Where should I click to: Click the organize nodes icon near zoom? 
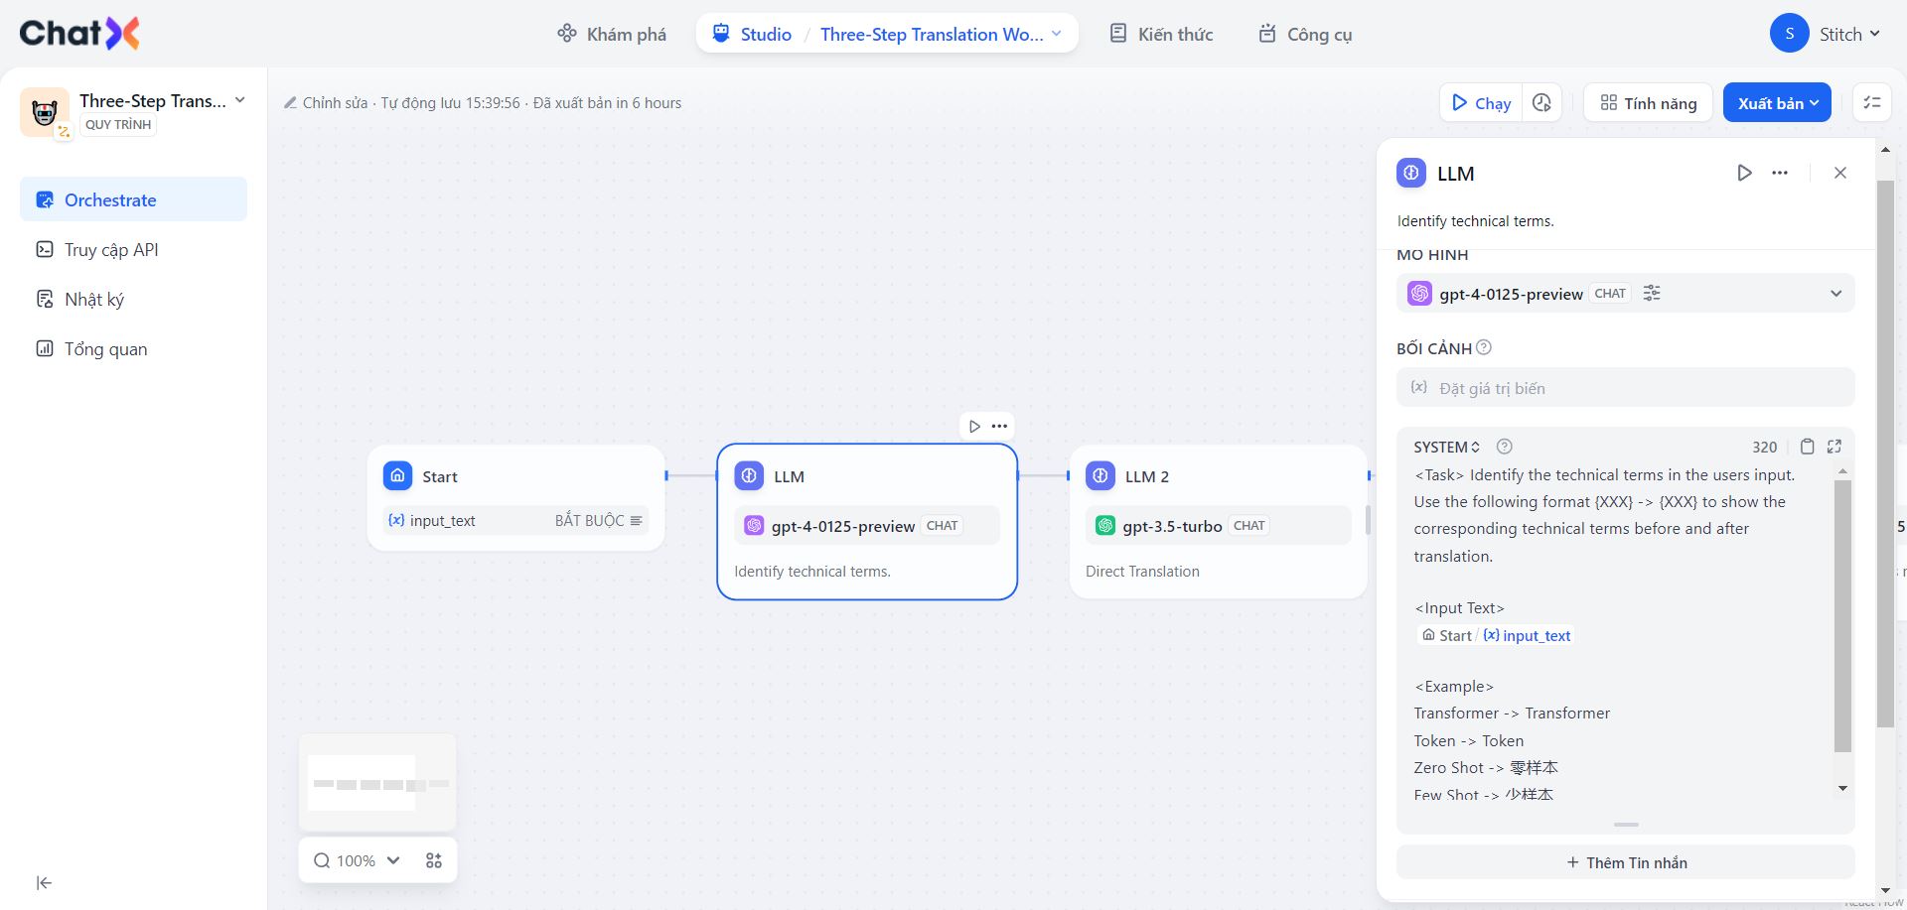pos(434,860)
